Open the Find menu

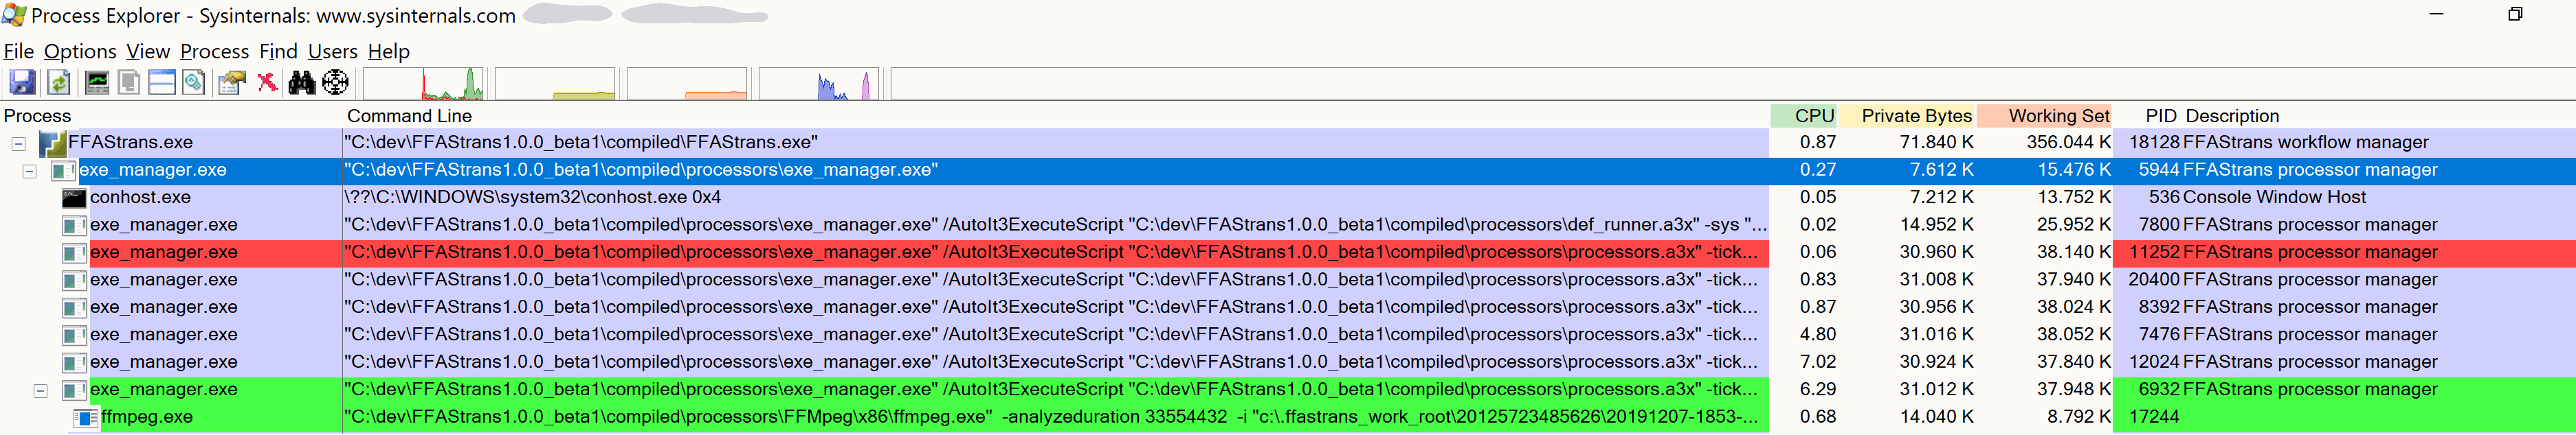279,51
